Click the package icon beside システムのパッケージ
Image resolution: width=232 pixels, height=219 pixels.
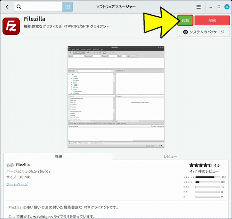[x=185, y=32]
